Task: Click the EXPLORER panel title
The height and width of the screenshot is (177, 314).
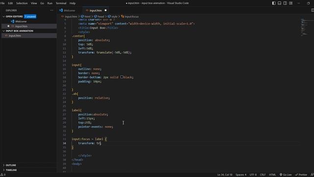Action: (11, 10)
